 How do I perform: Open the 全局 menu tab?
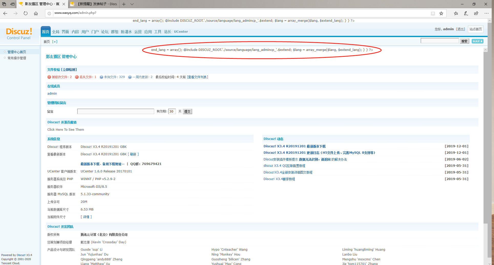[x=56, y=32]
